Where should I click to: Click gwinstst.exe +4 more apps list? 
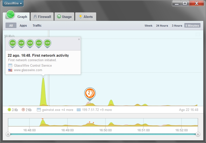(58, 110)
